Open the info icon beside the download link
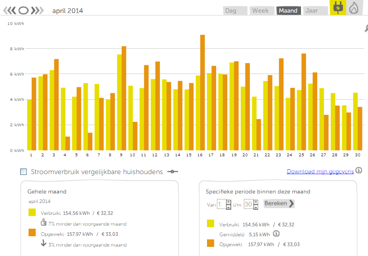Viewport: 368px width, 256px height. 358,170
